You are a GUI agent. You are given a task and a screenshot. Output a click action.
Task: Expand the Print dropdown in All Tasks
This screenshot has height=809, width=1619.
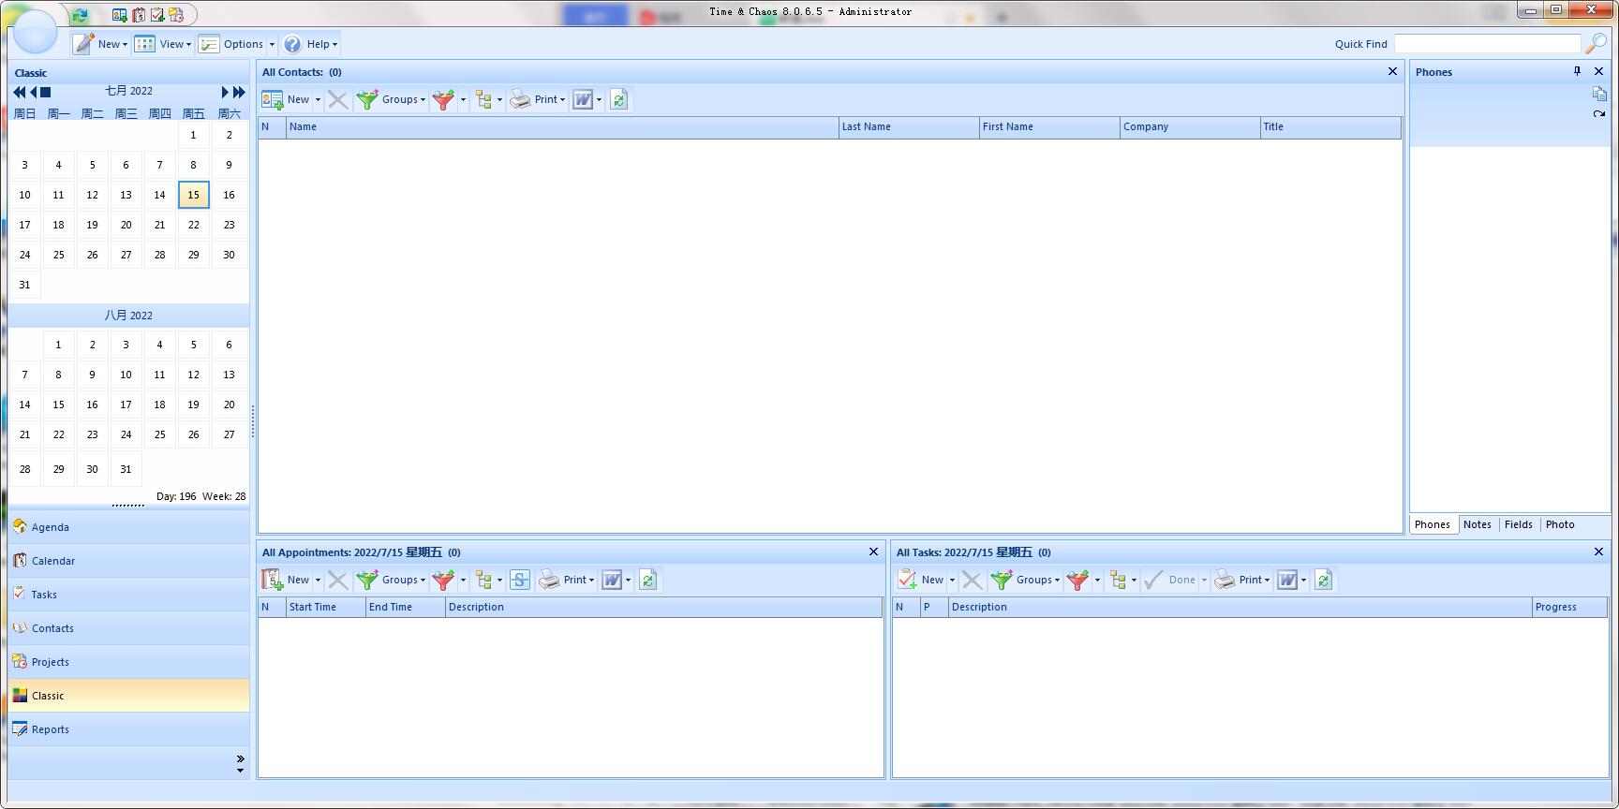[x=1267, y=581]
